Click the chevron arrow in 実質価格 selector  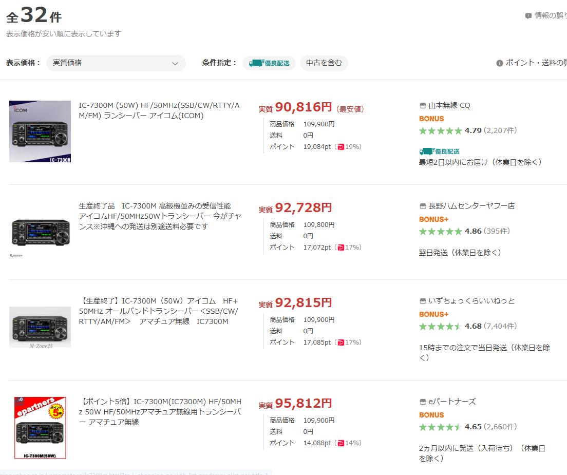[x=175, y=64]
